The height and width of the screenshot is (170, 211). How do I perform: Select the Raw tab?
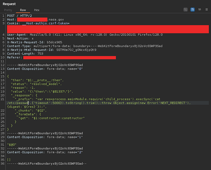pyautogui.click(x=23, y=10)
